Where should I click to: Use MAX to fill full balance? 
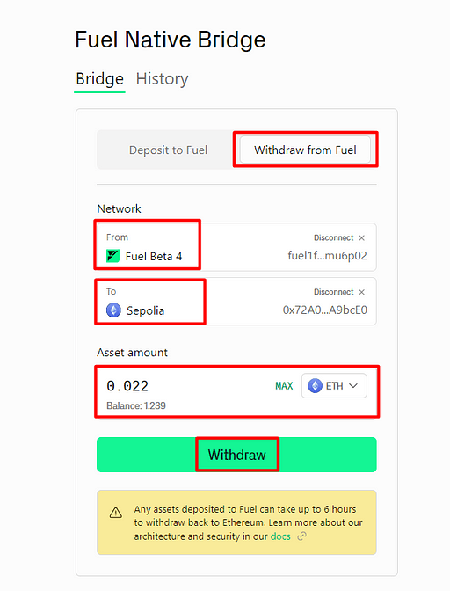pyautogui.click(x=284, y=386)
